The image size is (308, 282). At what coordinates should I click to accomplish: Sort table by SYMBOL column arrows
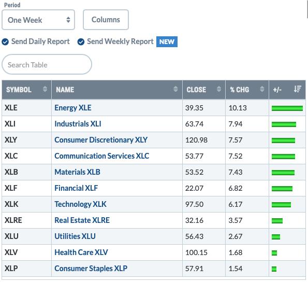[x=45, y=89]
